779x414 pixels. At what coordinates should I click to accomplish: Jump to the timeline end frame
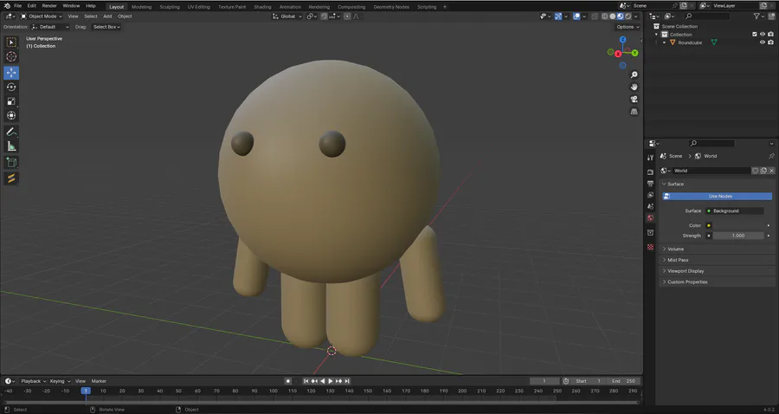click(347, 381)
